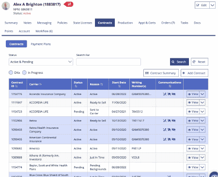
Task: Expand the View dropdown arrow for contract 1090433
Action: [x=202, y=130]
